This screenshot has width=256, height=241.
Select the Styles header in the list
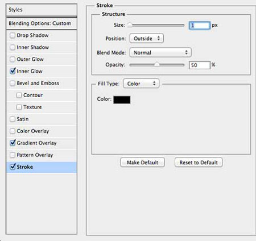[x=42, y=10]
